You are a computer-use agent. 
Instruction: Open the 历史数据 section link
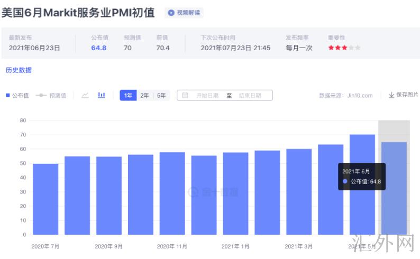(19, 70)
